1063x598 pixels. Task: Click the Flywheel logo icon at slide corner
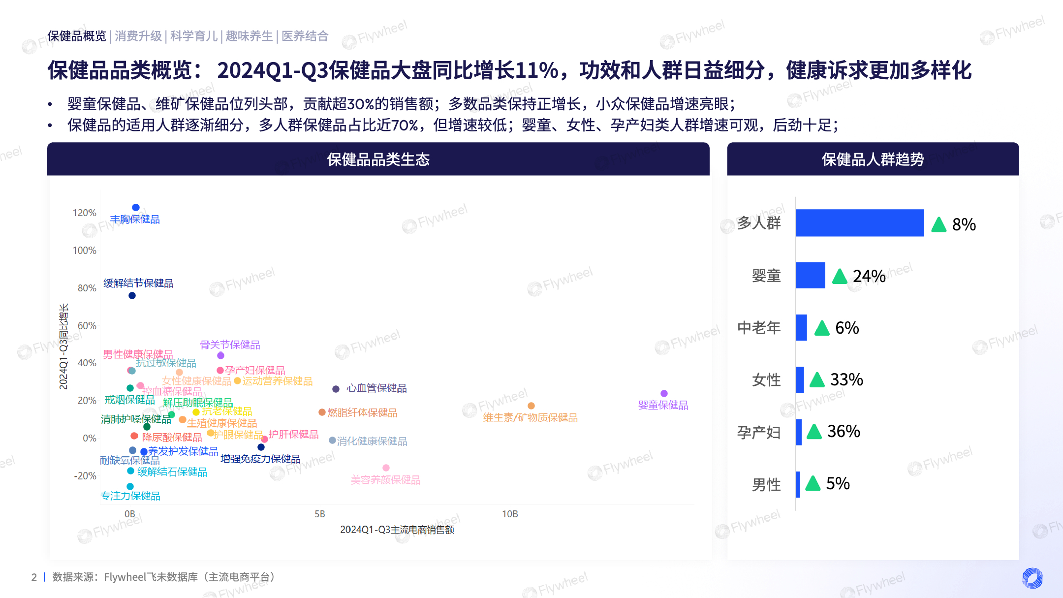[1032, 578]
